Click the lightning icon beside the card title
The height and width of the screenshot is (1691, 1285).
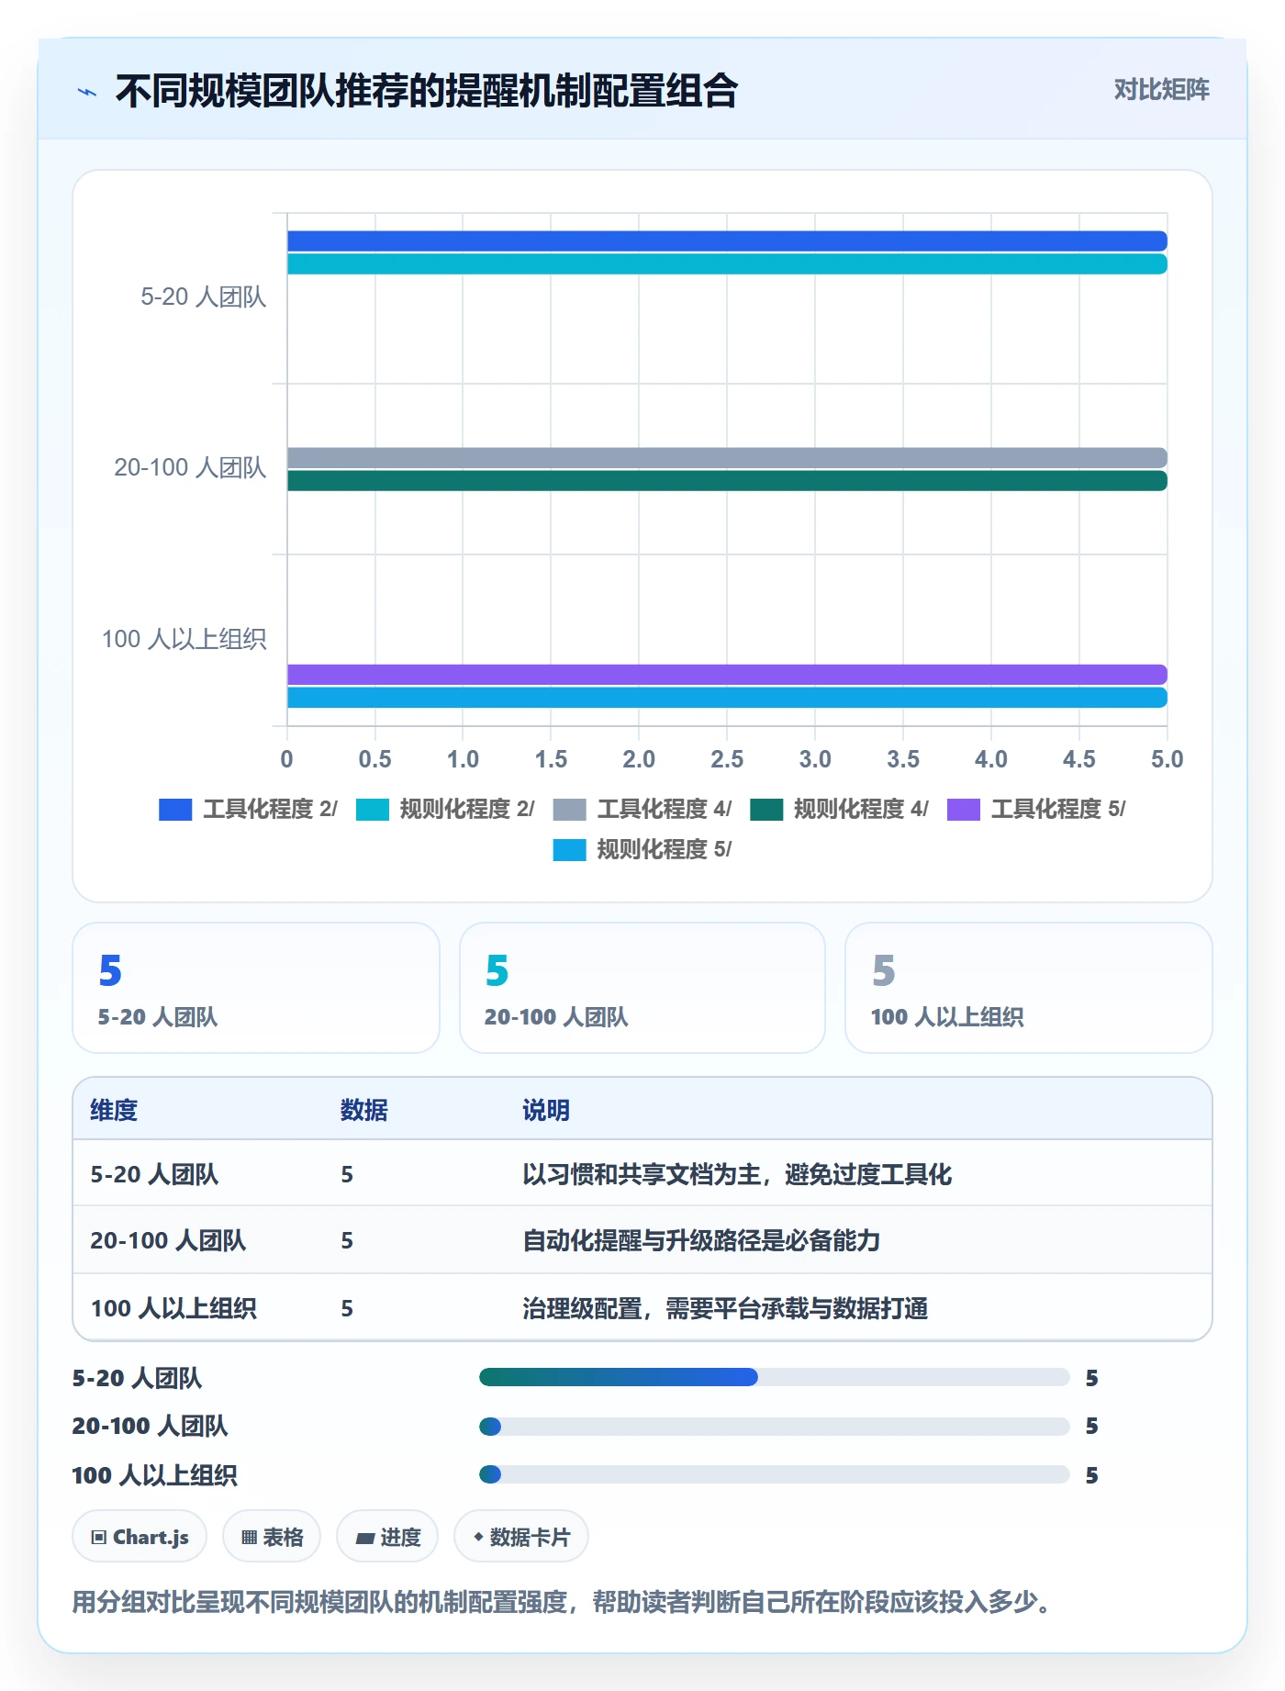tap(86, 92)
